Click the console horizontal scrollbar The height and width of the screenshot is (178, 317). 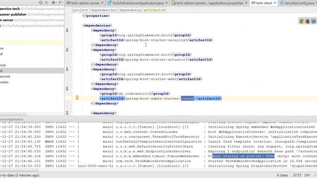tap(19, 170)
